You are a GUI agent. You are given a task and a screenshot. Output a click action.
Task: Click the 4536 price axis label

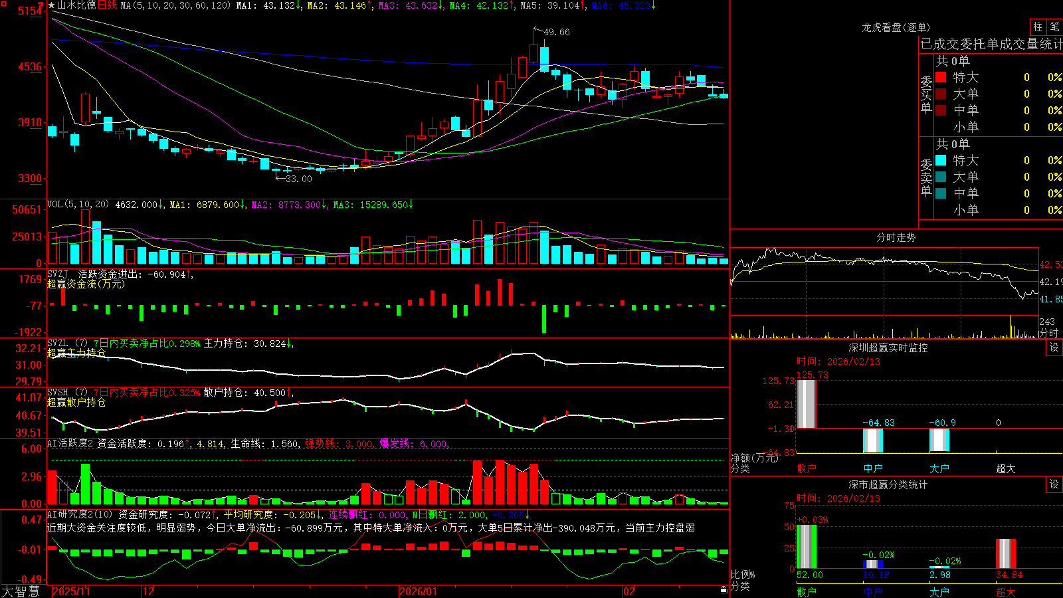pos(31,66)
